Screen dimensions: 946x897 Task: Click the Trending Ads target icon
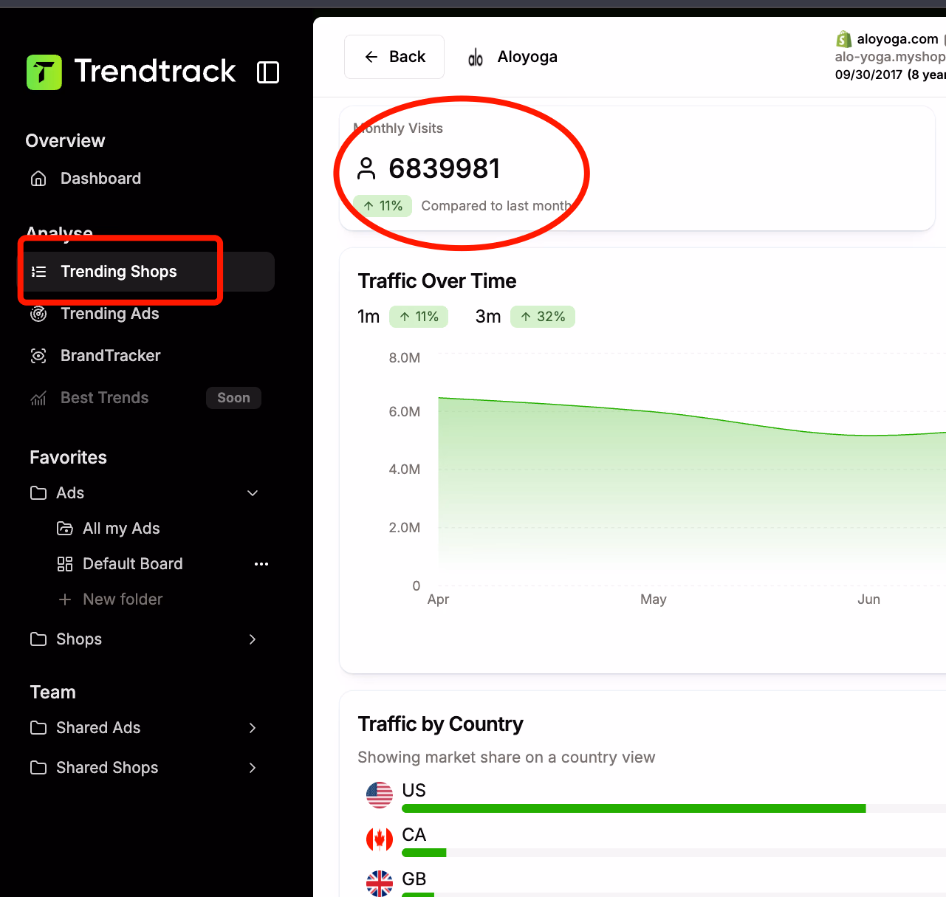point(38,314)
